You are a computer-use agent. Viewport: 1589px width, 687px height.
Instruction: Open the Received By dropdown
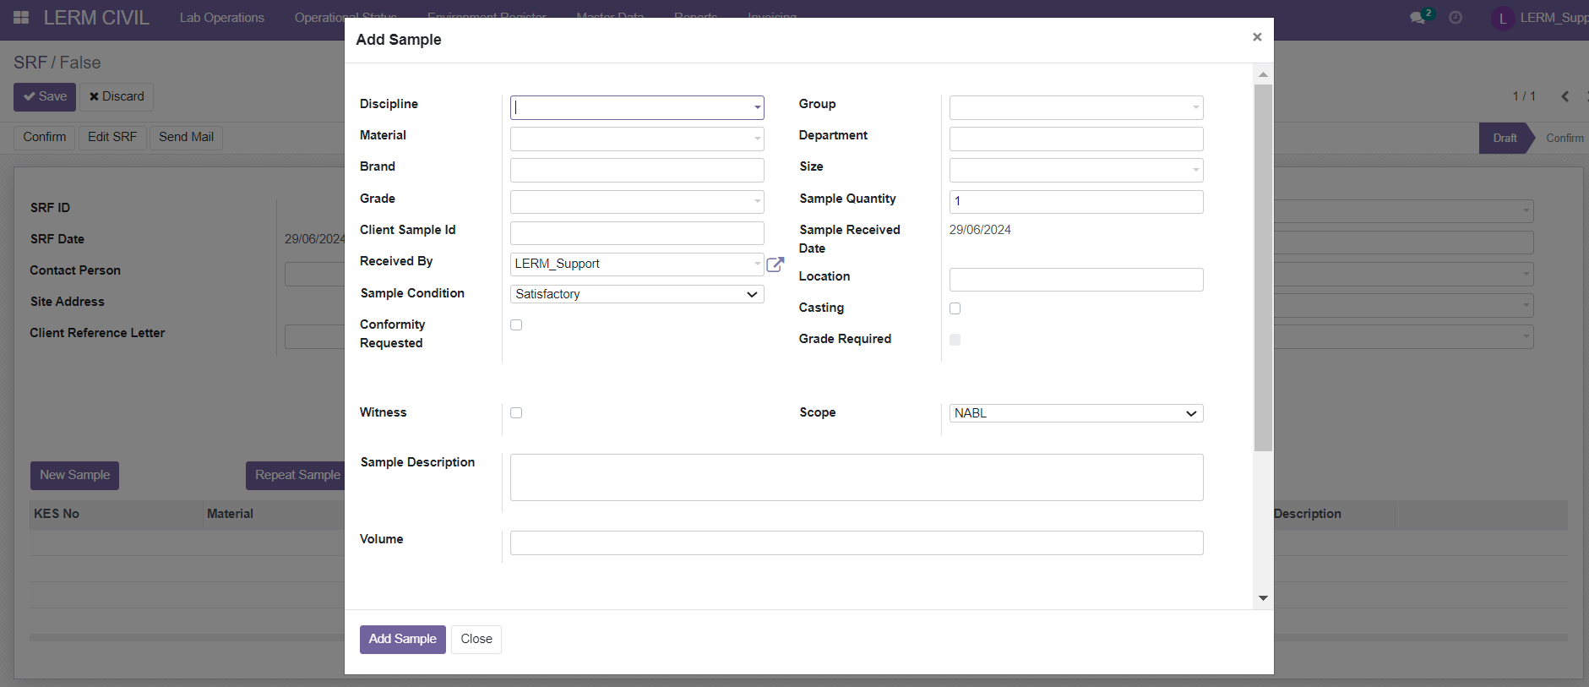coord(637,264)
